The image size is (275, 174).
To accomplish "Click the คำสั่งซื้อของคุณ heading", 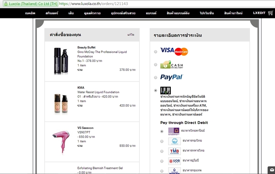I will [x=65, y=34].
